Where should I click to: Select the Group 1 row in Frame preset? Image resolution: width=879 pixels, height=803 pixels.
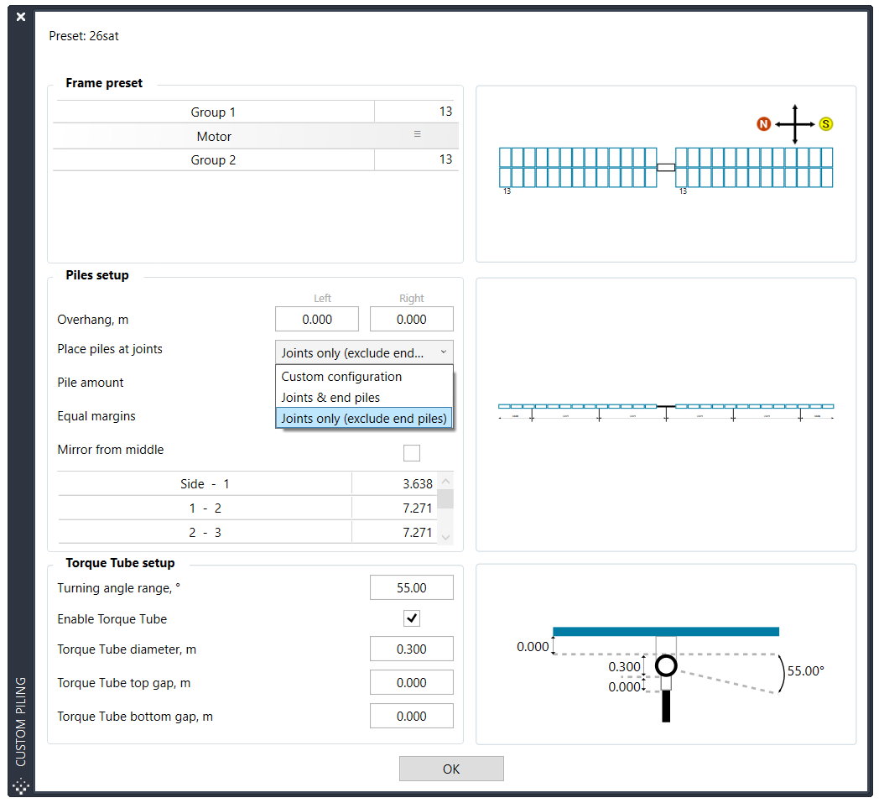click(214, 112)
